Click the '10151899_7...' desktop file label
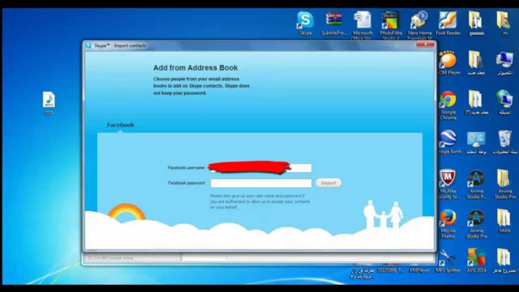Image resolution: width=519 pixels, height=292 pixels. (x=391, y=270)
